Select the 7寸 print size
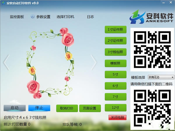This screenshot has height=131, width=175. point(116,97)
